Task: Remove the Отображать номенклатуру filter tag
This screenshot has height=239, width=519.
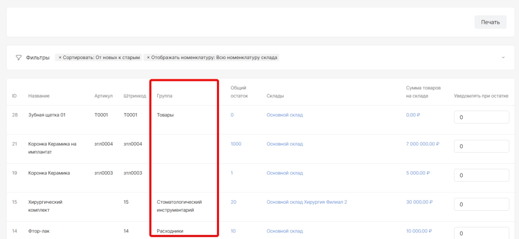Action: click(148, 58)
